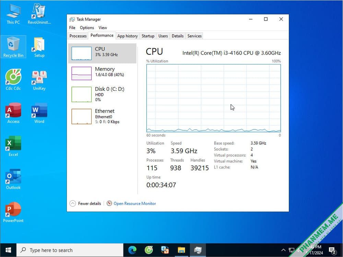Click the Threads value 938
The image size is (343, 257).
pyautogui.click(x=176, y=168)
